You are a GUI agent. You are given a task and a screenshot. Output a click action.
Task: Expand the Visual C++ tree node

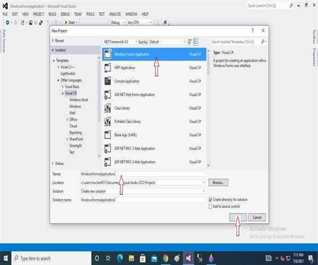[x=58, y=67]
